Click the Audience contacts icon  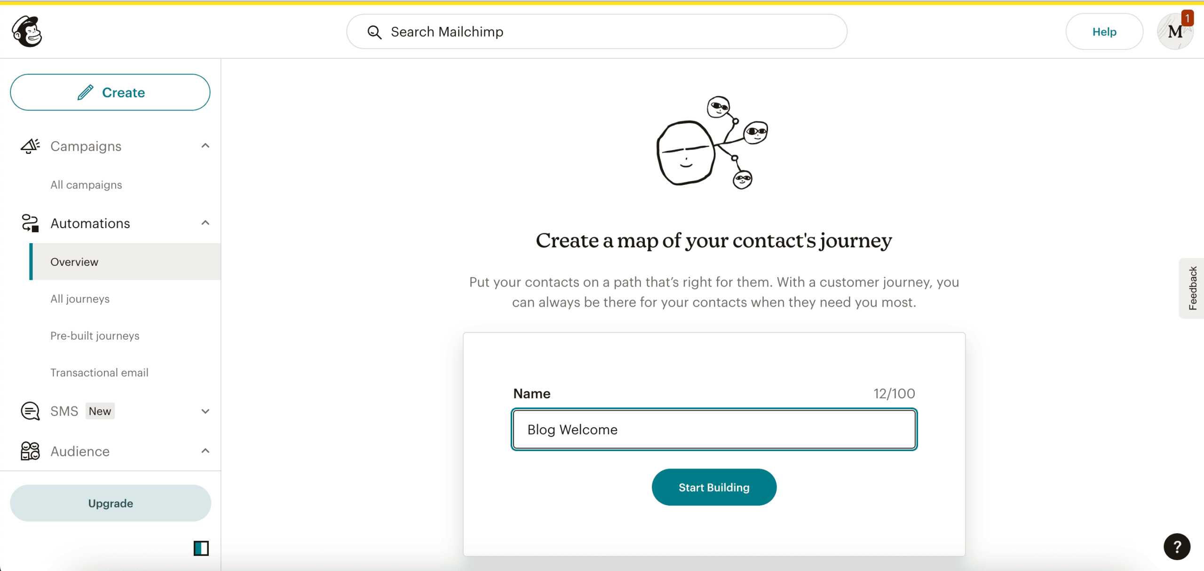point(29,451)
